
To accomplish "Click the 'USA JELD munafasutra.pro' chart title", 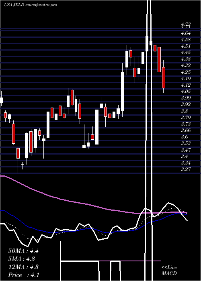I will coord(30,5).
